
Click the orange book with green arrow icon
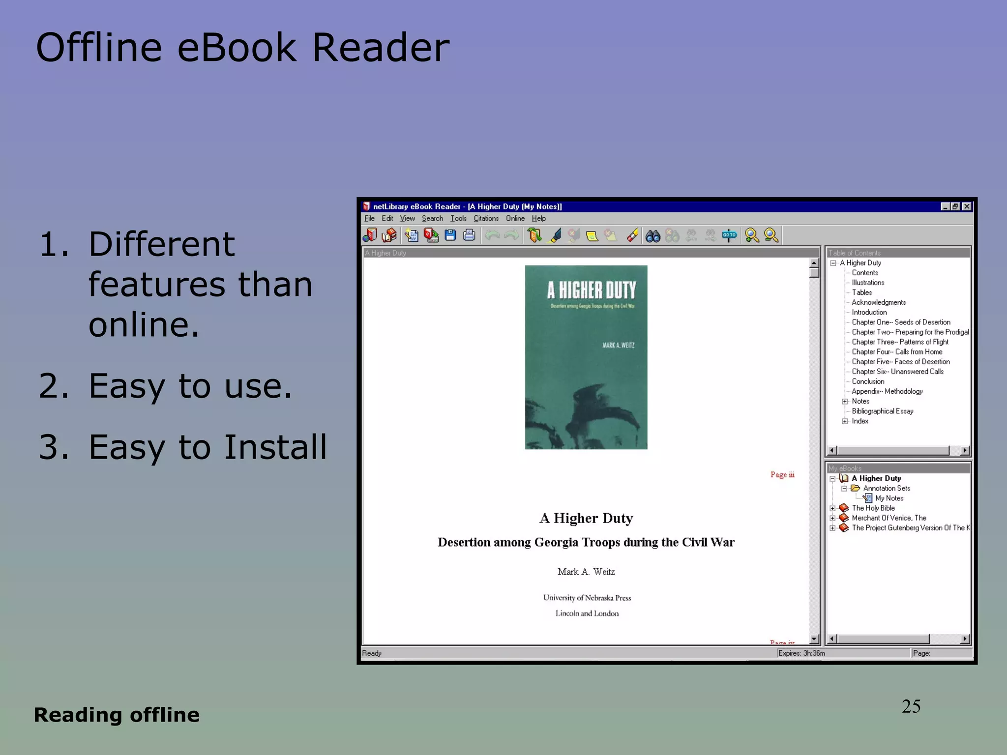[534, 235]
